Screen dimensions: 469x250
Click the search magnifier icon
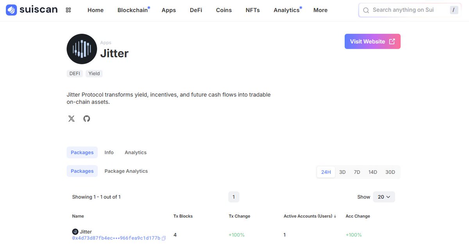pyautogui.click(x=366, y=10)
